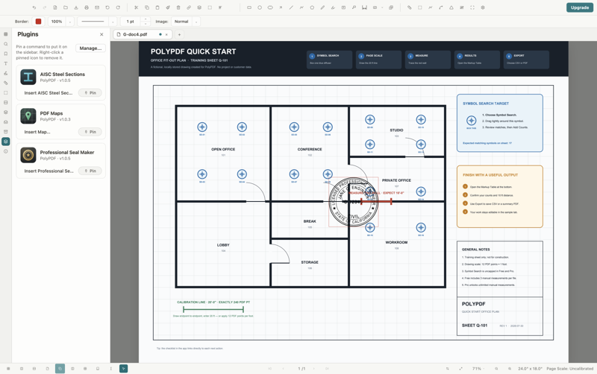Go to the last page arrow

click(327, 369)
